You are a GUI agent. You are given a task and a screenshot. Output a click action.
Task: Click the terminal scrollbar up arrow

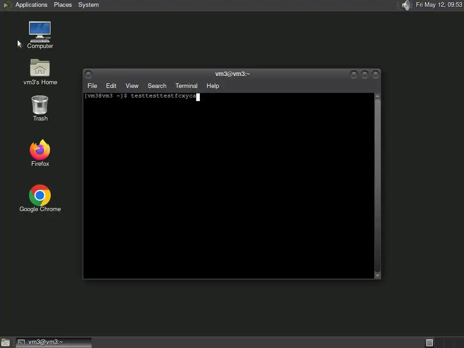pos(377,96)
